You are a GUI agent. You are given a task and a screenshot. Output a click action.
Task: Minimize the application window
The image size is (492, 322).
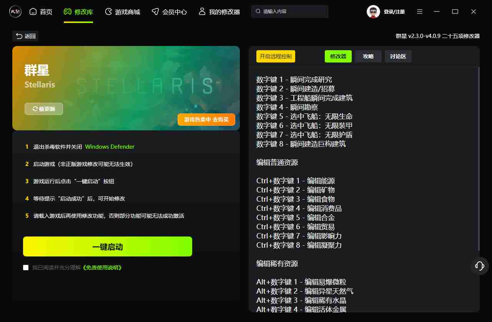[x=437, y=12]
